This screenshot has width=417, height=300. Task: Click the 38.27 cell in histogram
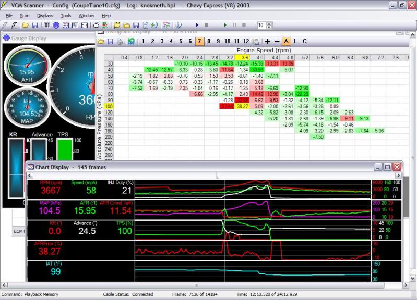coord(242,106)
